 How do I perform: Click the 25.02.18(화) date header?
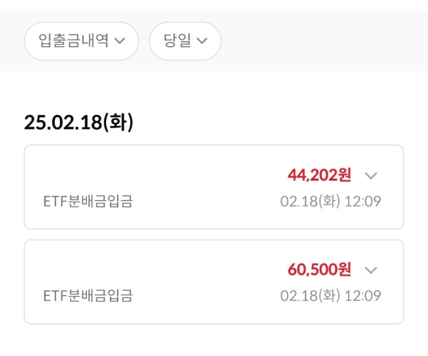(x=78, y=123)
